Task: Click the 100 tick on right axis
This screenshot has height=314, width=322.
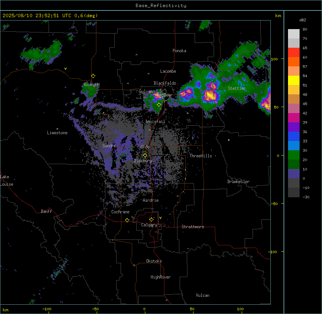Action: [x=274, y=59]
